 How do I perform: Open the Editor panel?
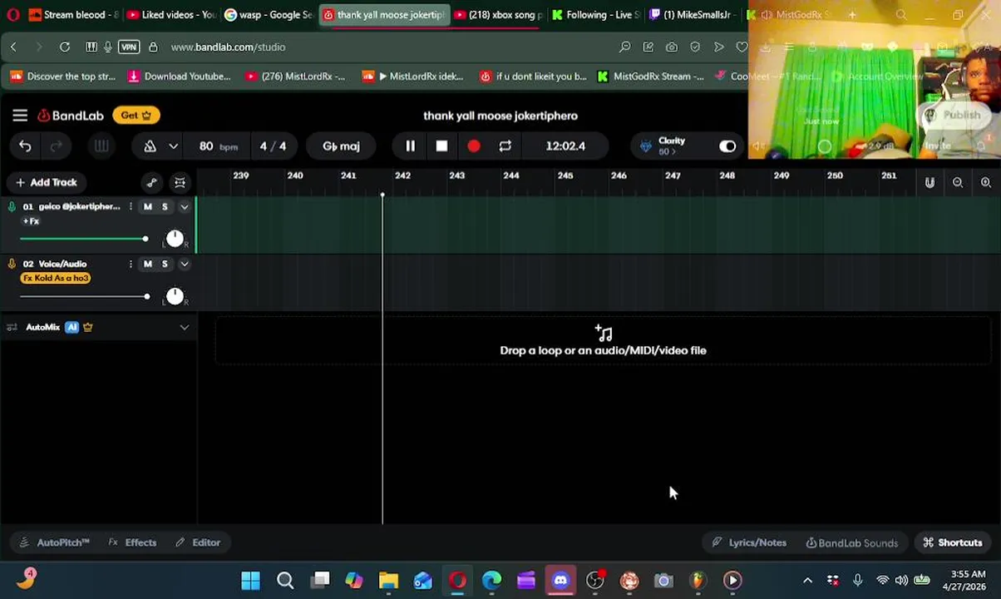(198, 542)
